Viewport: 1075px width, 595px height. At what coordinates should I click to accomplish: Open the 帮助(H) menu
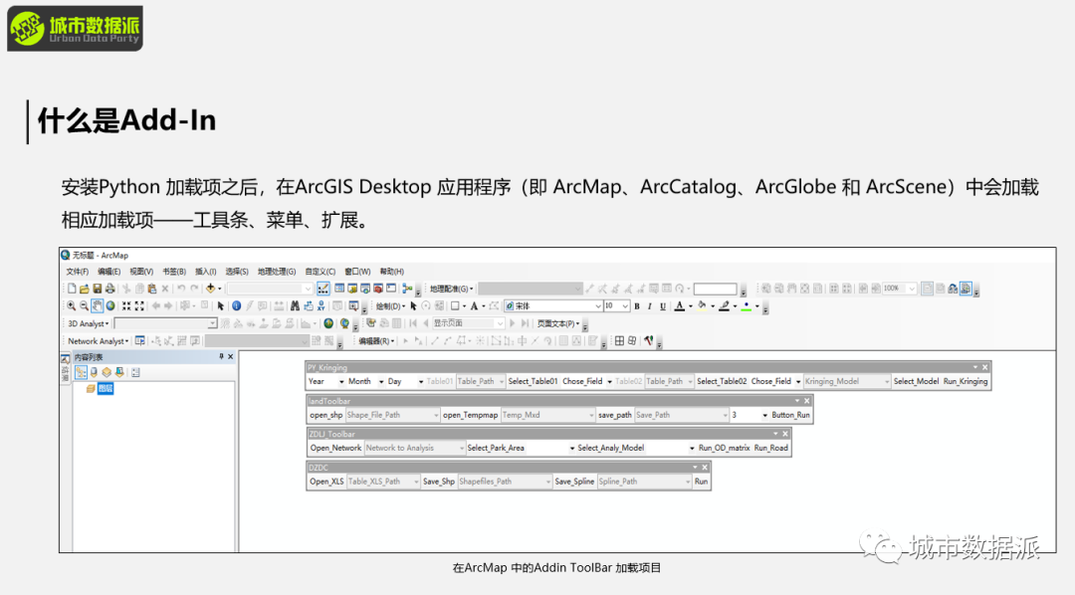pyautogui.click(x=392, y=272)
